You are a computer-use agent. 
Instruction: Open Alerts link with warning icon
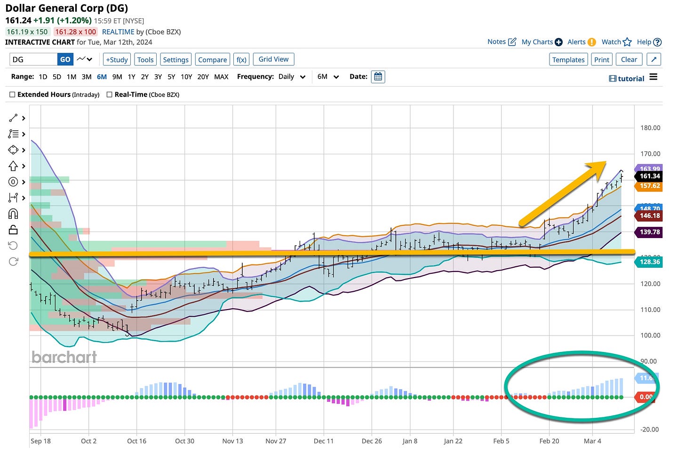581,42
